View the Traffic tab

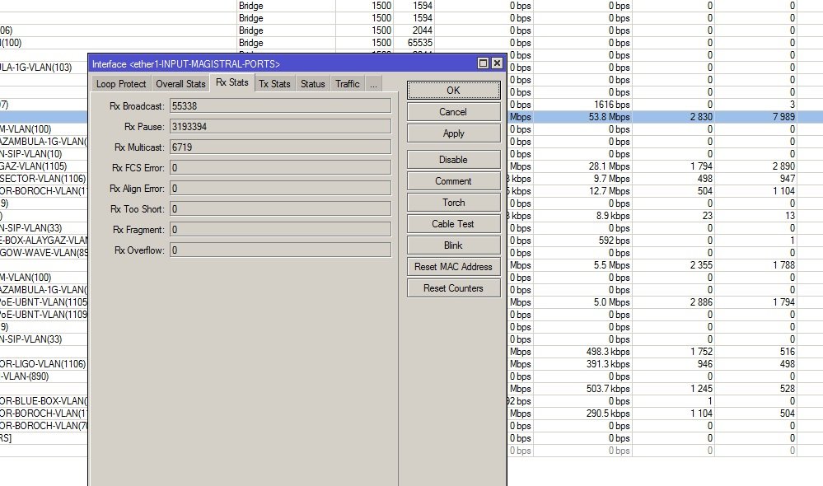click(348, 84)
